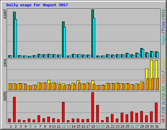Click day 1 on the x-axis
This screenshot has width=167, height=130.
11,126
